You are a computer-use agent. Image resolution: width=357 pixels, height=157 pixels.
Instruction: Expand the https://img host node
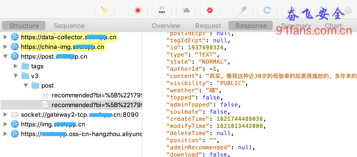pyautogui.click(x=5, y=124)
